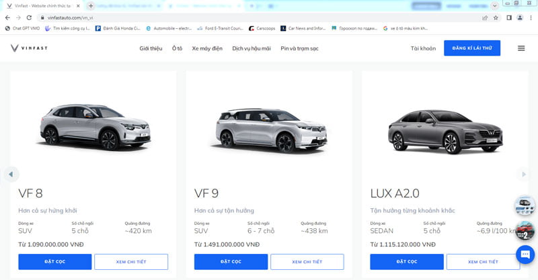538x280 pixels.
Task: Expand the tab search chevron
Action: [x=495, y=5]
